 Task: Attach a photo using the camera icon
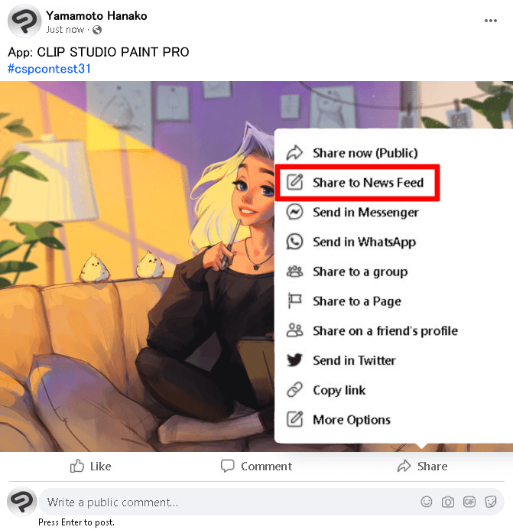[448, 502]
